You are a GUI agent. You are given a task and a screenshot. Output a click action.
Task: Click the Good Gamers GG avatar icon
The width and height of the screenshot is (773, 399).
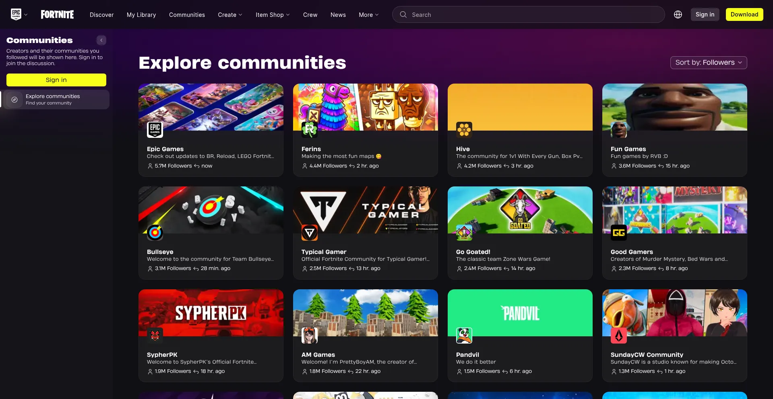point(619,232)
